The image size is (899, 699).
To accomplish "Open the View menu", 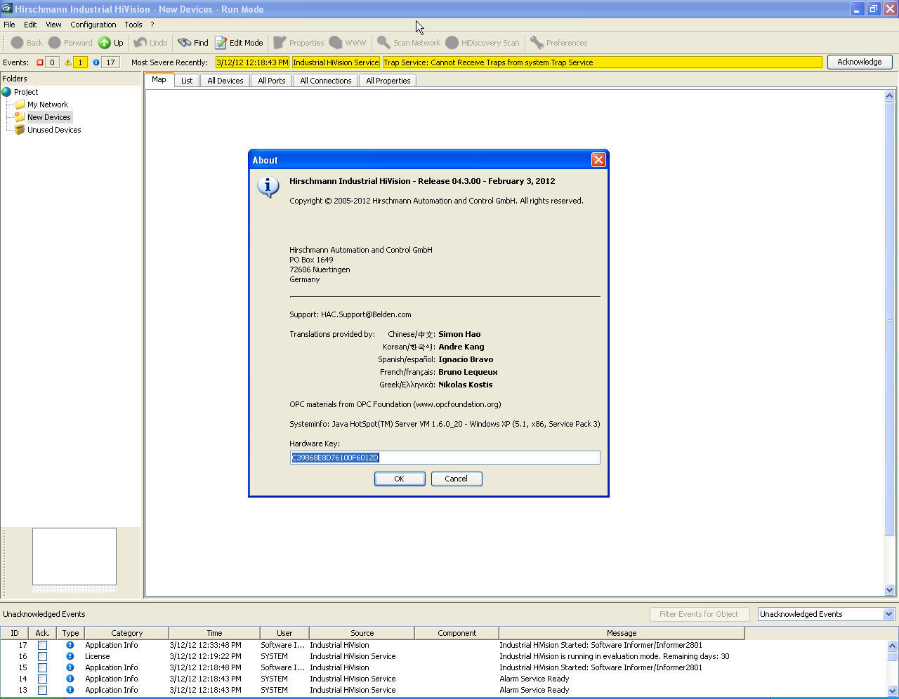I will tap(53, 25).
